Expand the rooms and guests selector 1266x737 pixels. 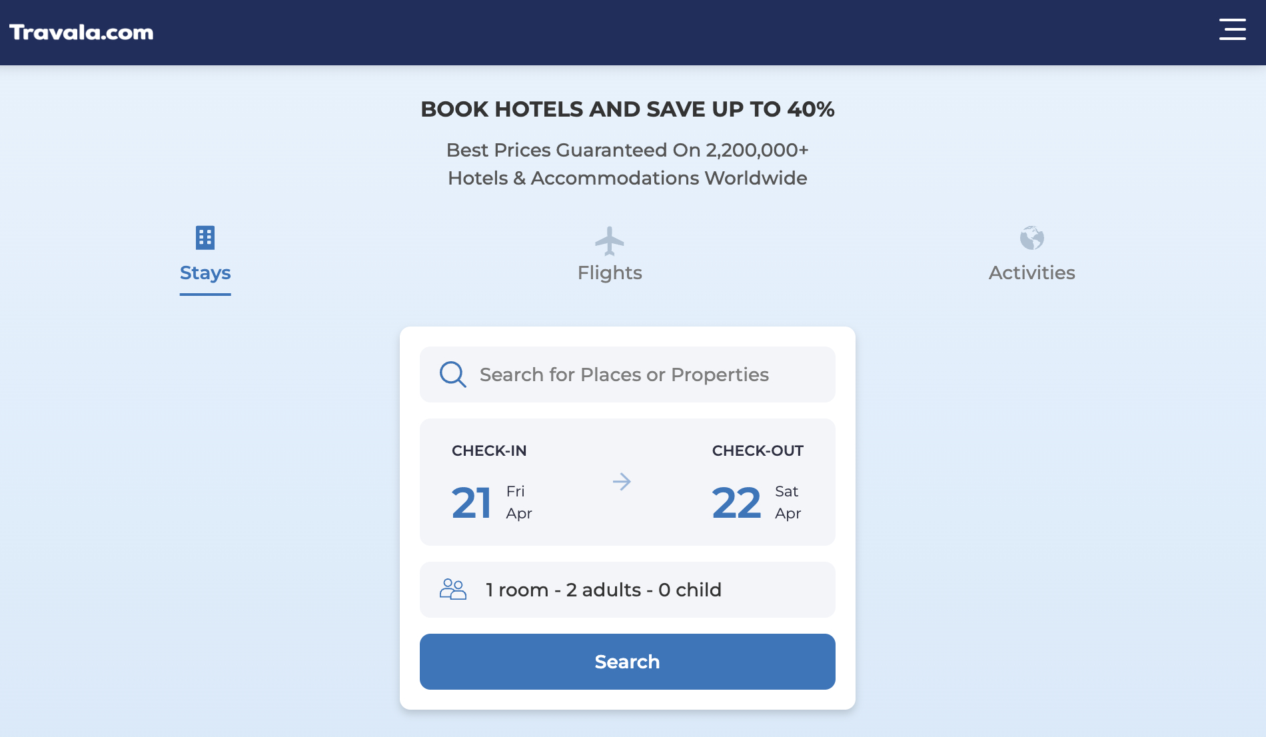628,590
